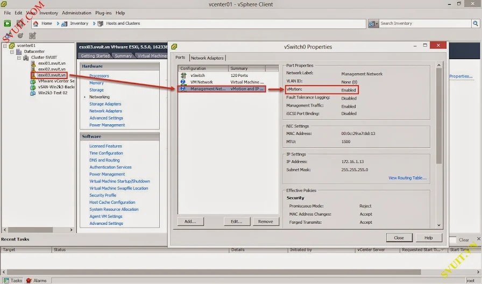Click the VM Network port group icon
This screenshot has height=284, width=482.
(183, 82)
